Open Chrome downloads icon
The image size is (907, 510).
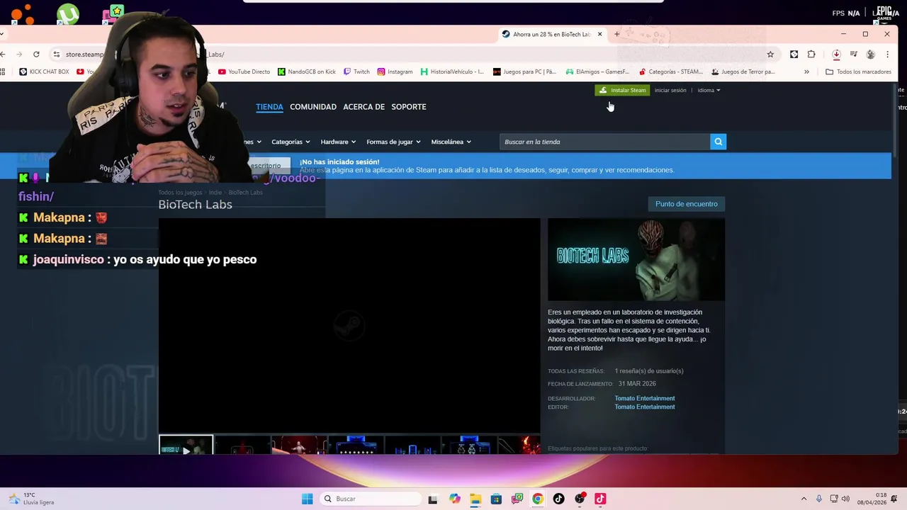(836, 55)
